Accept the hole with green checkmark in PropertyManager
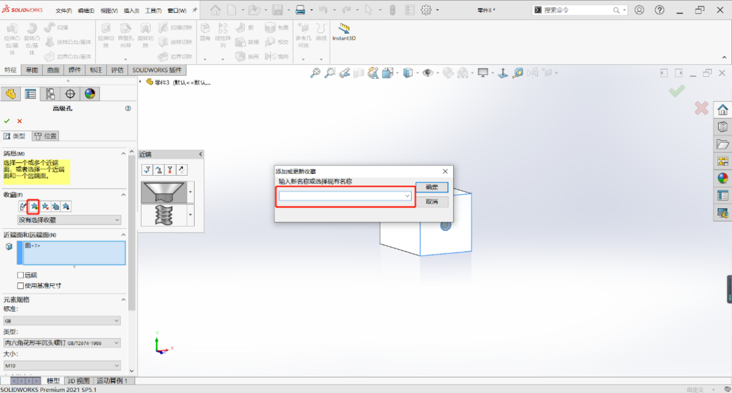This screenshot has width=732, height=393. (x=7, y=121)
